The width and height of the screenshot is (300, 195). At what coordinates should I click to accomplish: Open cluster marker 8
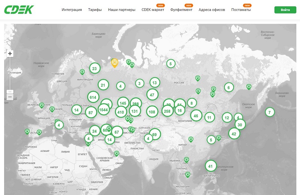click(x=192, y=103)
